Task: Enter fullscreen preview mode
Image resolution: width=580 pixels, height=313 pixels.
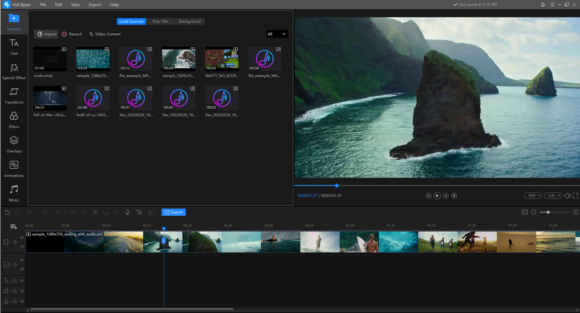Action: coord(576,196)
